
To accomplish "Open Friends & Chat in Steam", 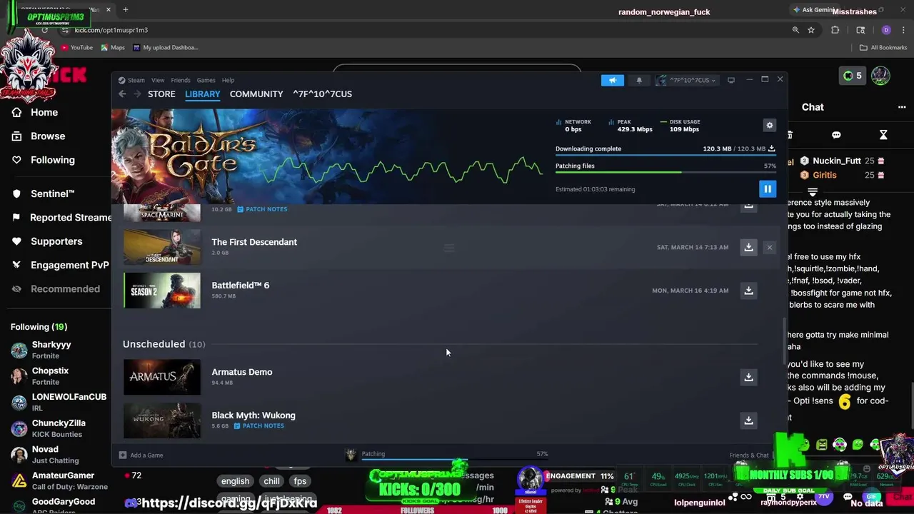I will 749,455.
